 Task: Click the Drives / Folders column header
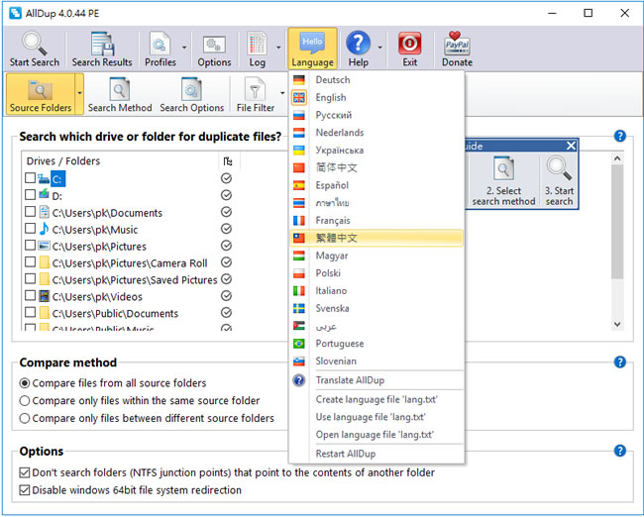[x=120, y=161]
